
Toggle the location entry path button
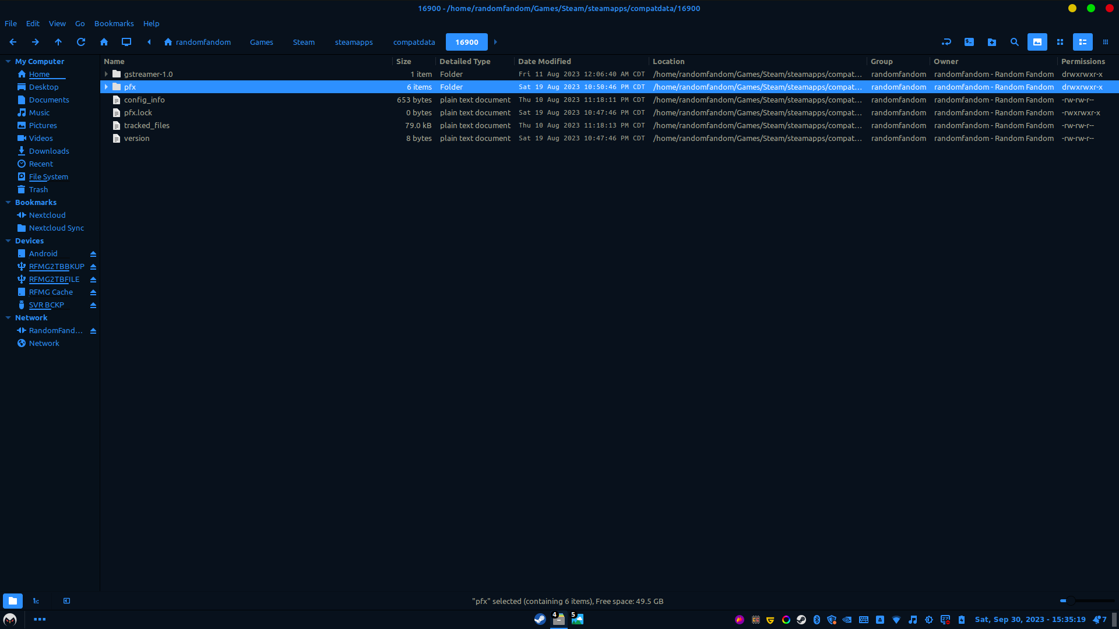pyautogui.click(x=946, y=42)
